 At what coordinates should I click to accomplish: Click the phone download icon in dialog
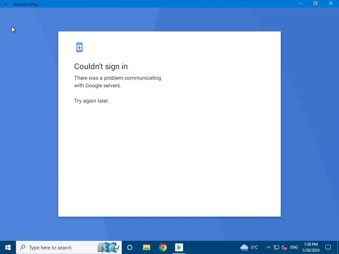[79, 47]
